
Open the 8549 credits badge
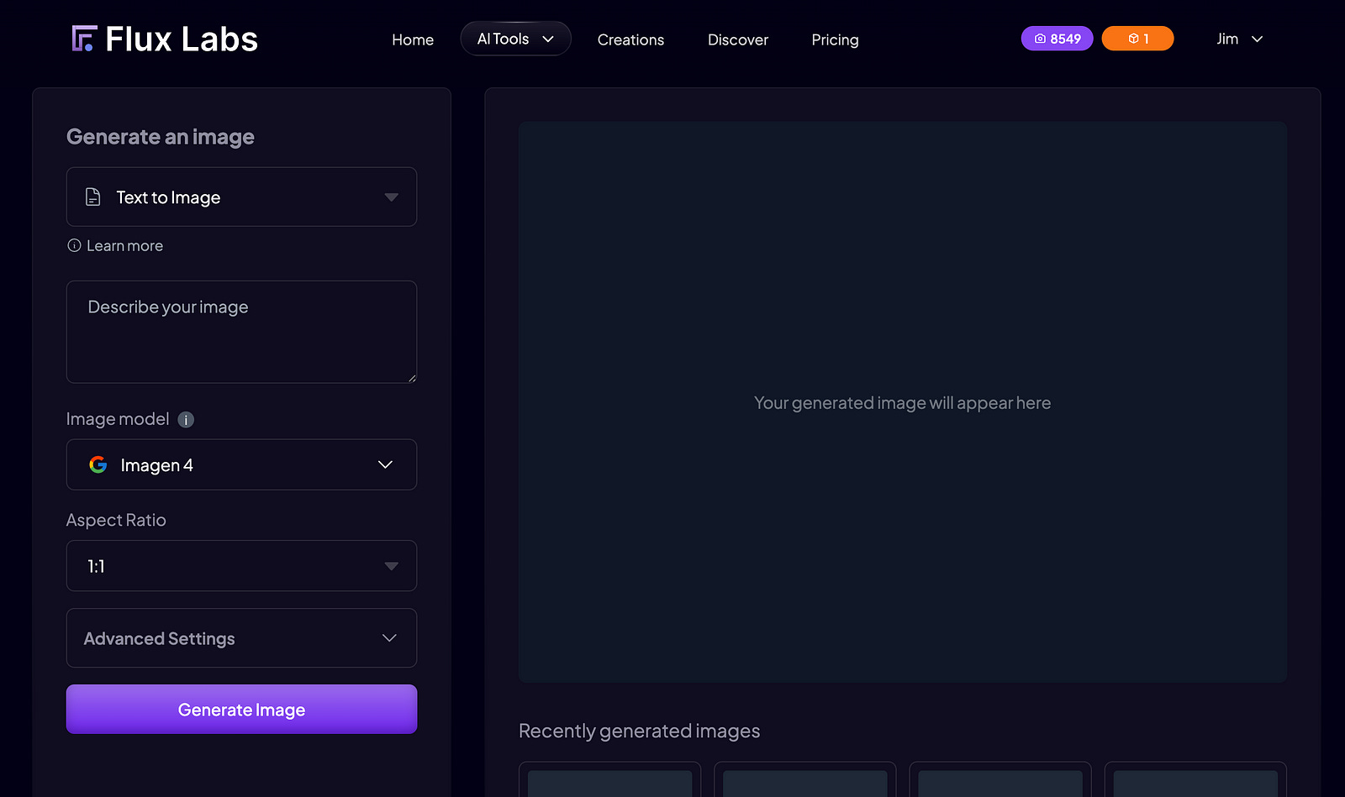[x=1057, y=39]
